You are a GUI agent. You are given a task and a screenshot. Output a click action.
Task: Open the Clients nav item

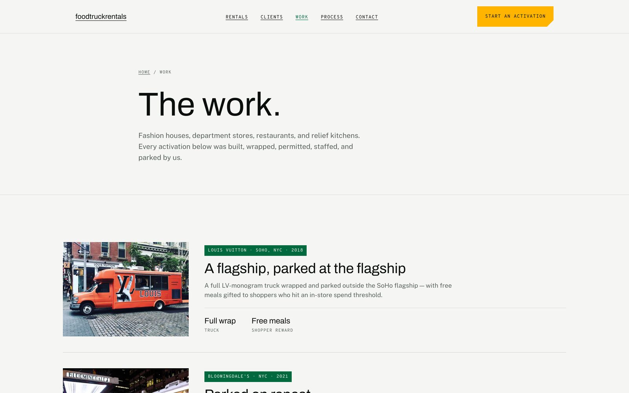click(x=272, y=17)
